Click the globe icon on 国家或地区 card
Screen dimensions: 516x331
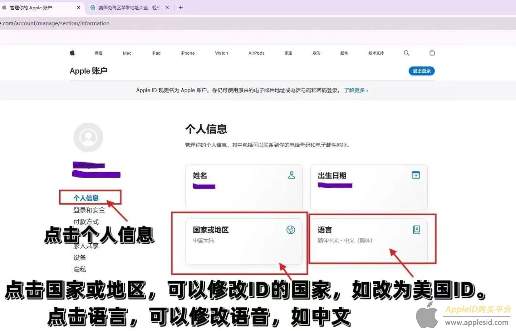[x=291, y=230]
